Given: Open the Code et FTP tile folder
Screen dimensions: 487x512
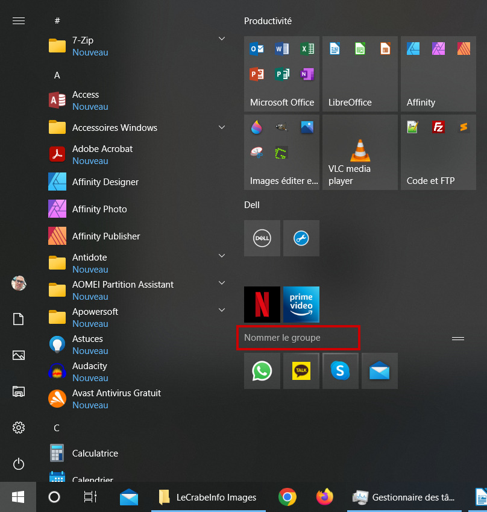Looking at the screenshot, I should click(438, 152).
